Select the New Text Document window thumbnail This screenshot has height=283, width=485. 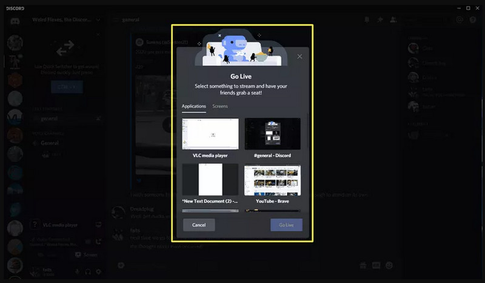pyautogui.click(x=210, y=180)
